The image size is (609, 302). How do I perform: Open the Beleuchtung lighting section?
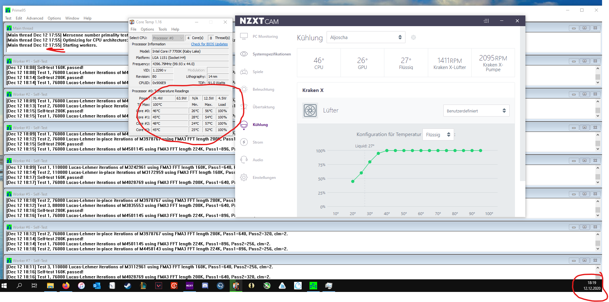pyautogui.click(x=257, y=89)
